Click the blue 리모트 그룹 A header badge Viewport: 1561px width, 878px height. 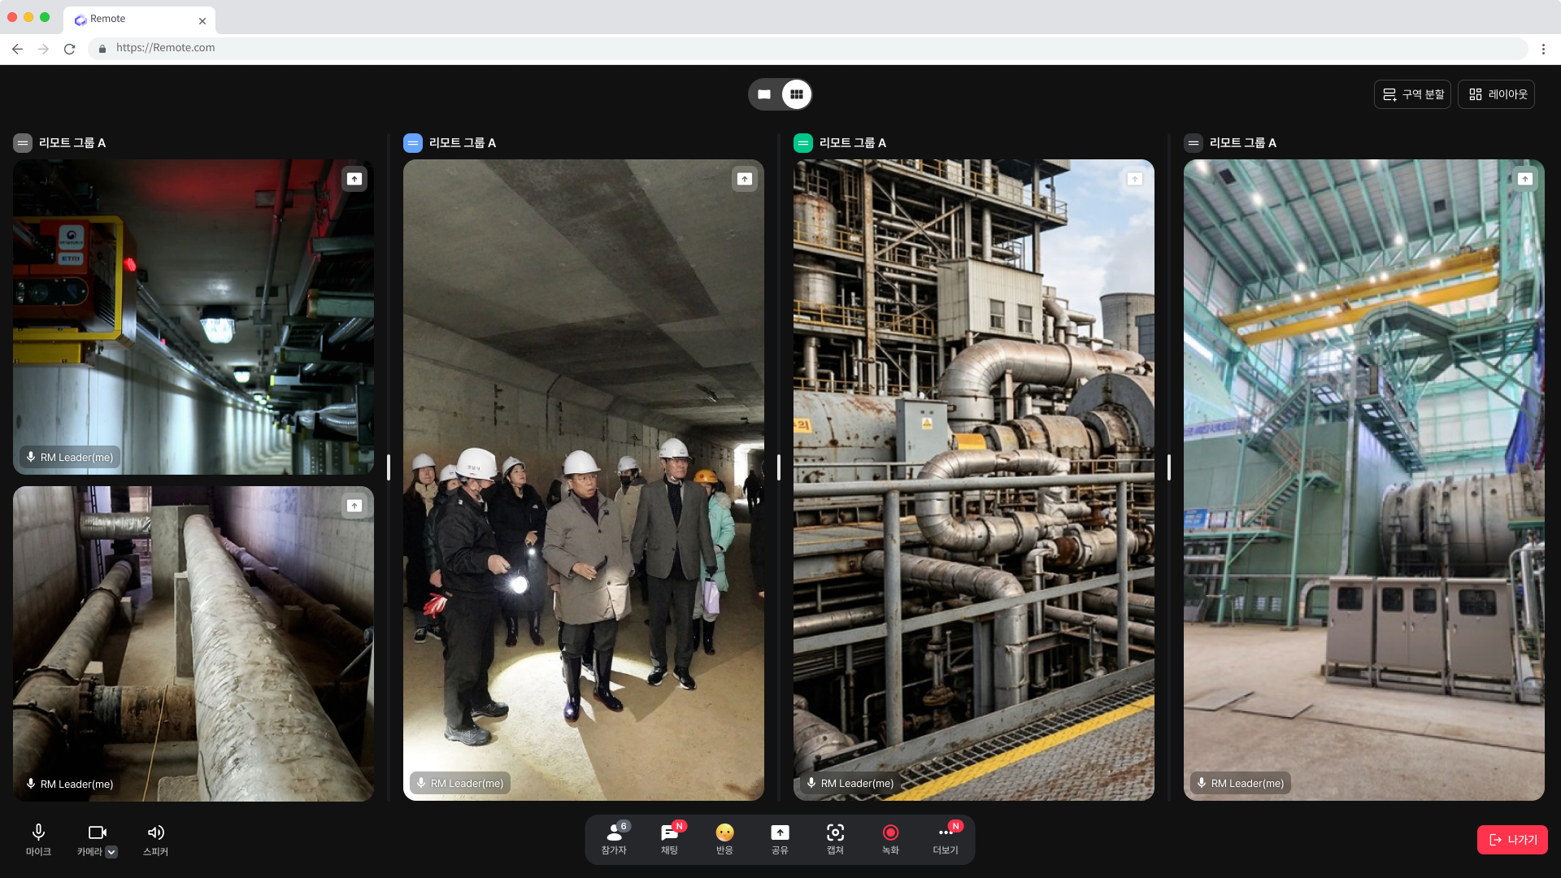413,143
